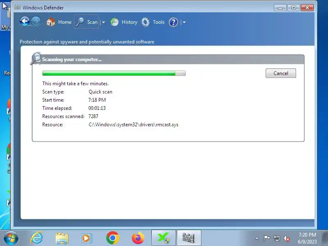Open Action Center flag tray icon

[266, 238]
